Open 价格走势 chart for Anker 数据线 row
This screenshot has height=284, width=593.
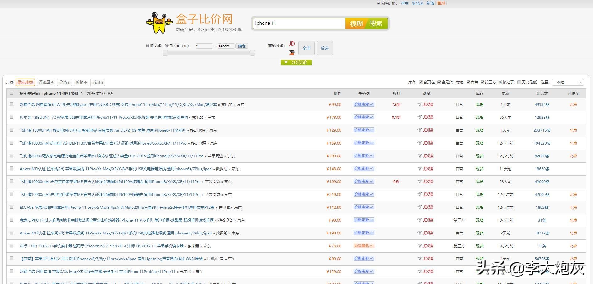click(364, 168)
